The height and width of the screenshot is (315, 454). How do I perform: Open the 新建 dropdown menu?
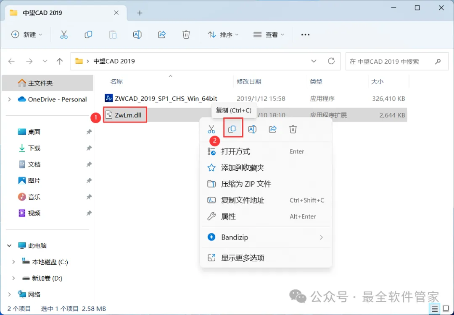(x=26, y=35)
